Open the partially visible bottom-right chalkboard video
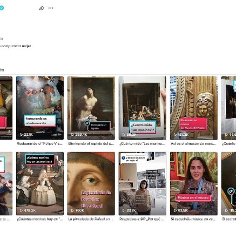The height and width of the screenshot is (236, 236). (229, 183)
